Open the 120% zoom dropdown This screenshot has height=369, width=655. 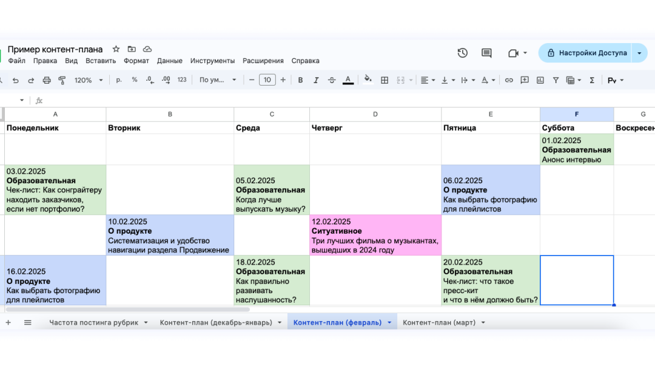(88, 80)
